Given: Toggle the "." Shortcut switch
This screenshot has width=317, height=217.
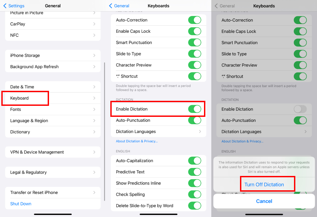Looking at the screenshot, I should 195,76.
